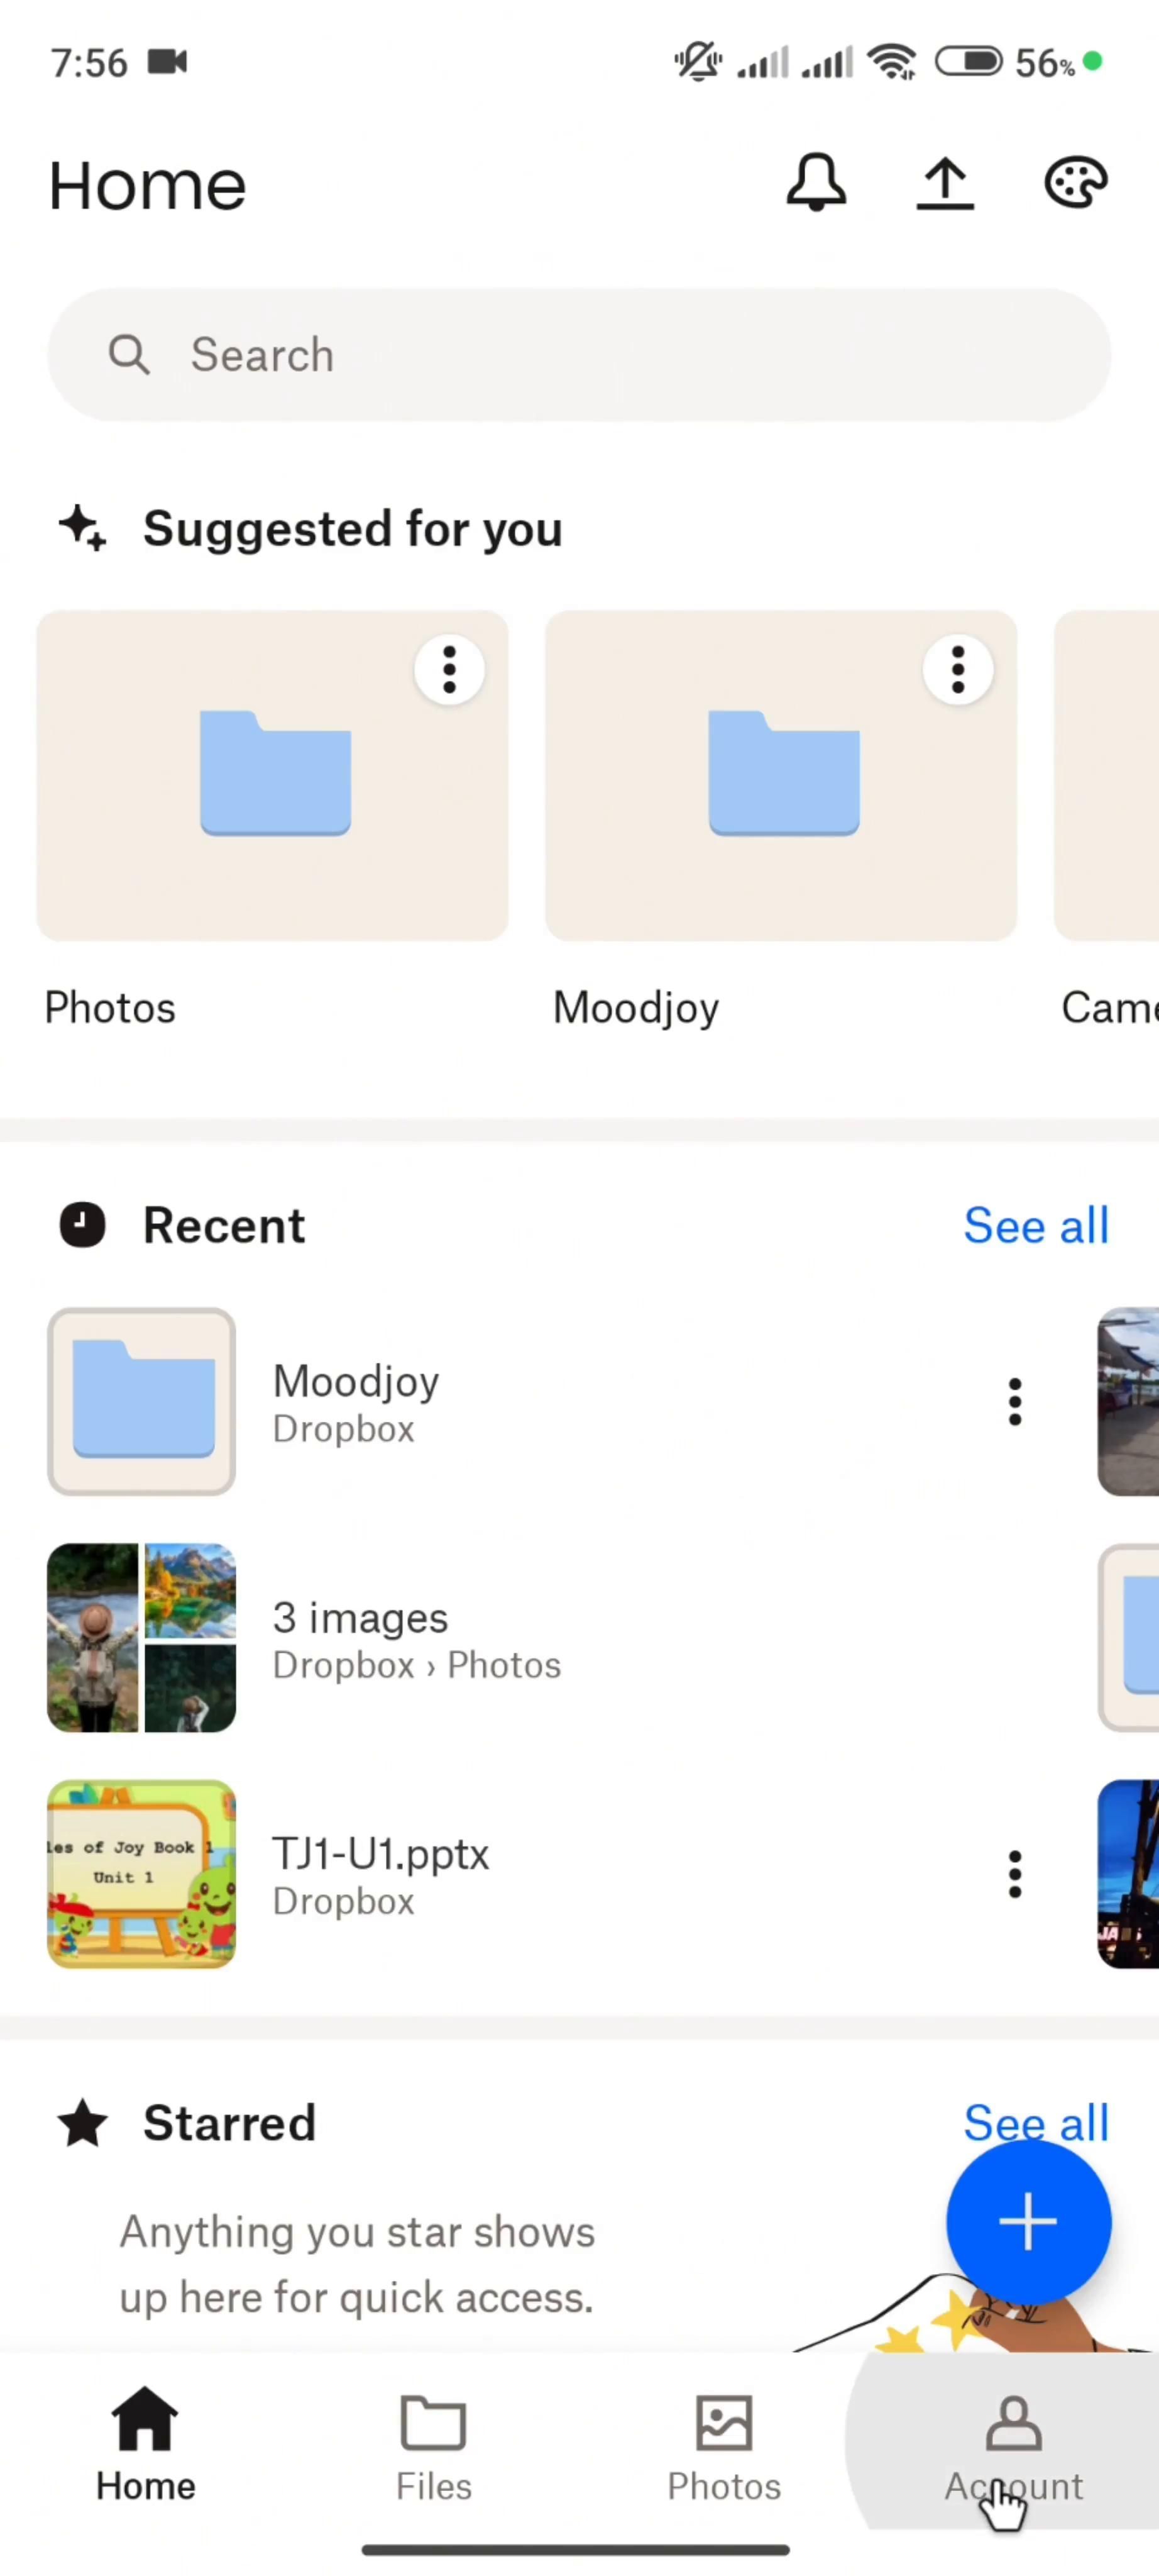This screenshot has width=1159, height=2576.
Task: Tap the upload arrow icon
Action: click(x=944, y=183)
